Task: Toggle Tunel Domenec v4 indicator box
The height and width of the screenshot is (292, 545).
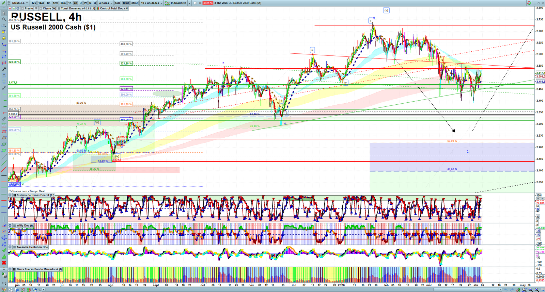Action: (59, 8)
